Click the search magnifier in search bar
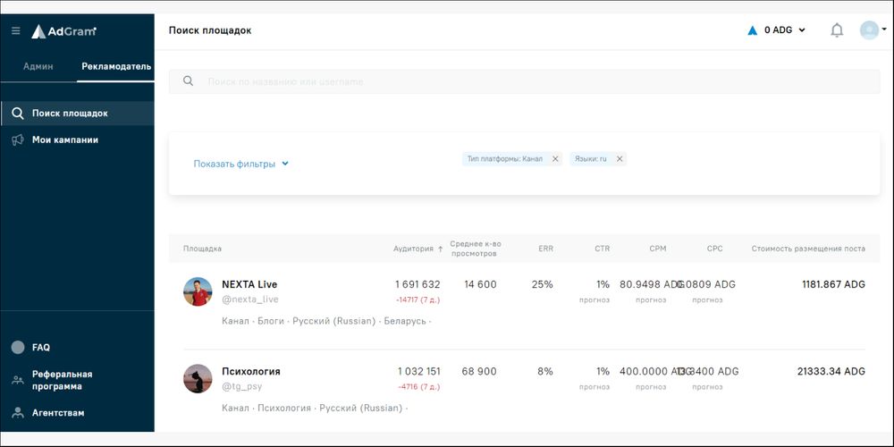This screenshot has width=894, height=447. tap(188, 81)
